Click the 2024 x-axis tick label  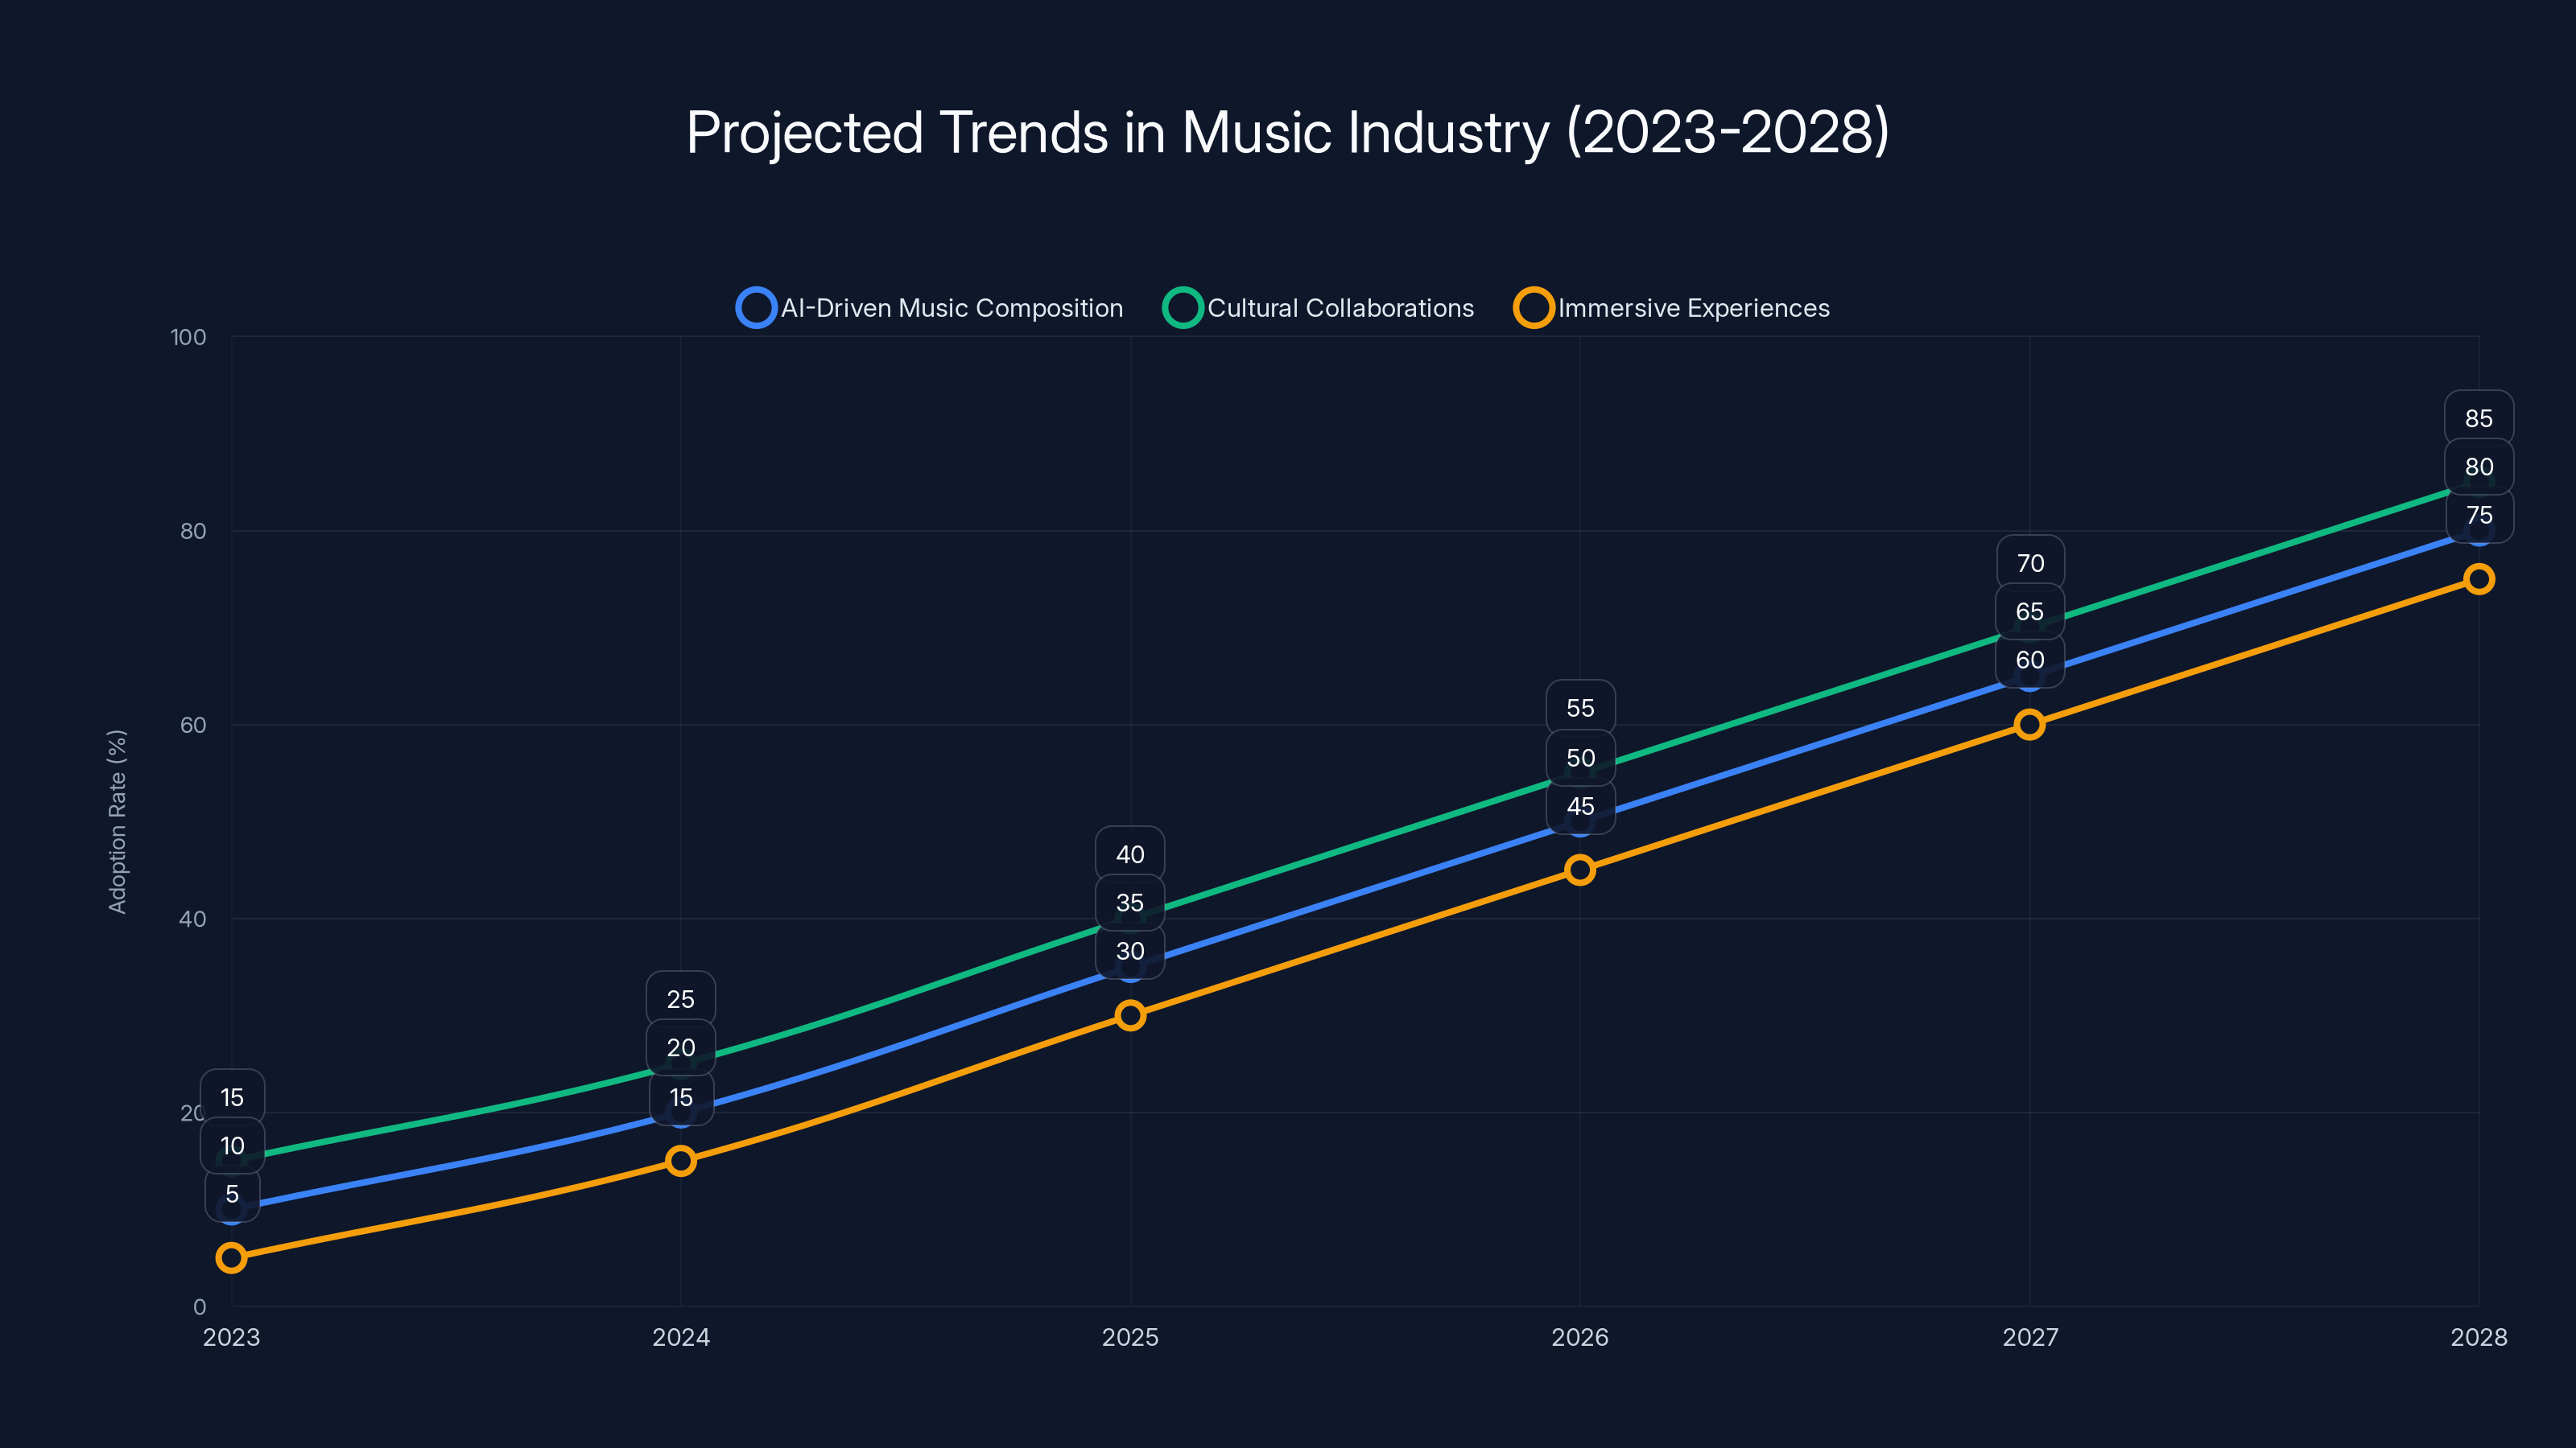tap(681, 1337)
